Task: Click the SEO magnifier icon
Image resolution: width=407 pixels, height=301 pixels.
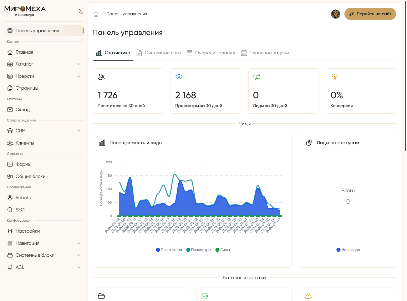Action: [x=10, y=210]
